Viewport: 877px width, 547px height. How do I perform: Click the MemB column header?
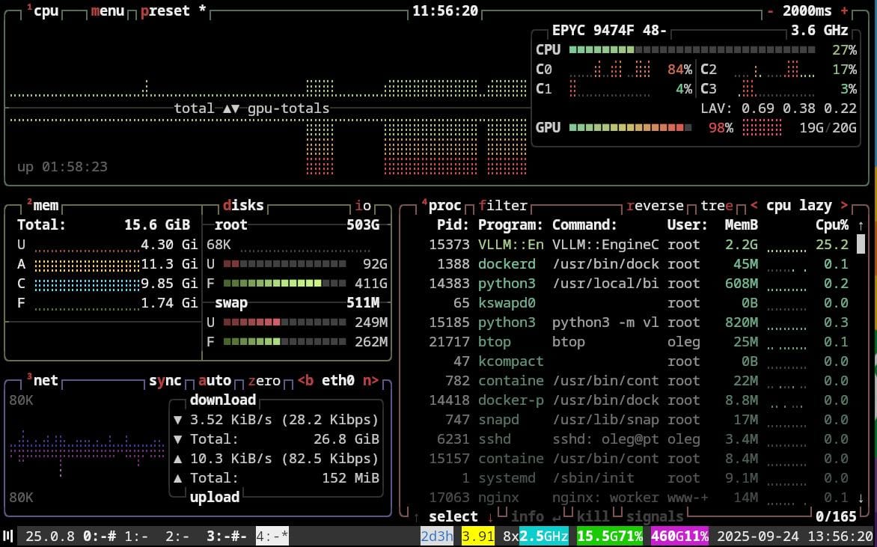(x=742, y=225)
